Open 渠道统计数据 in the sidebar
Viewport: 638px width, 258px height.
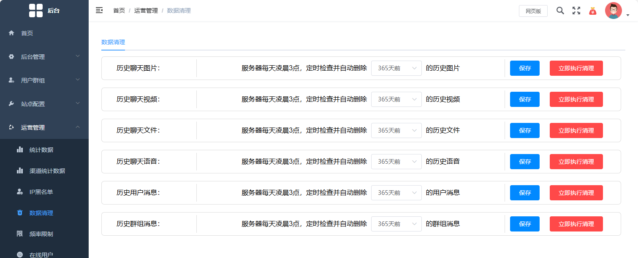pos(47,171)
